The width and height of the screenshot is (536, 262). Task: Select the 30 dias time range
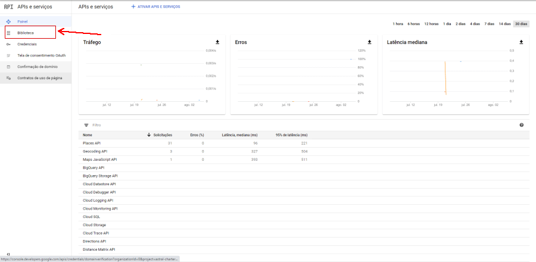(x=521, y=24)
